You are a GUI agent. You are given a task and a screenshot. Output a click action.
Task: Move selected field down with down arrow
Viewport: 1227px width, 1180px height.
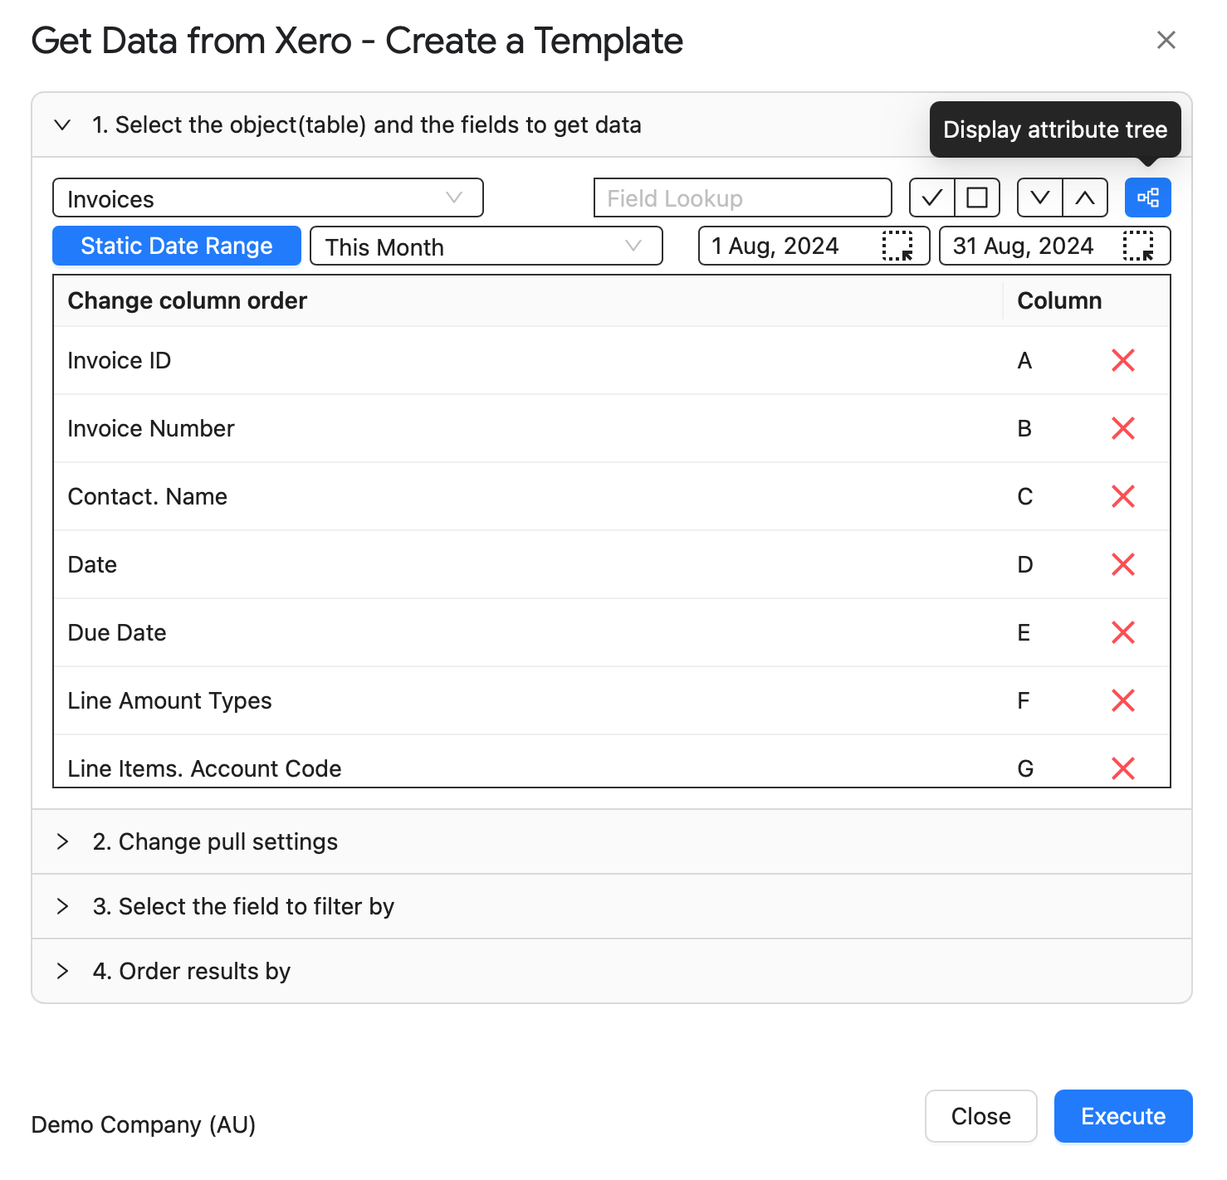[1040, 197]
